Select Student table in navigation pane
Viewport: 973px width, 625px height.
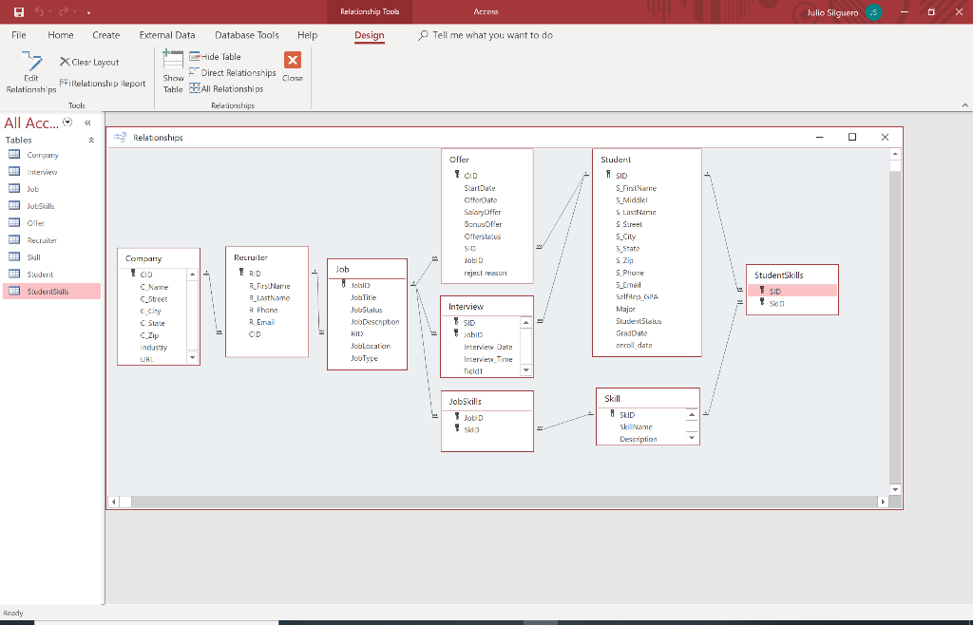tap(51, 275)
